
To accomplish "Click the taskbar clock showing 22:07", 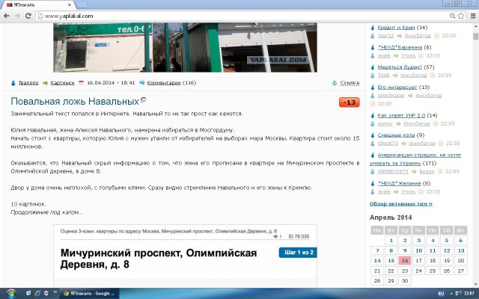I will click(469, 294).
